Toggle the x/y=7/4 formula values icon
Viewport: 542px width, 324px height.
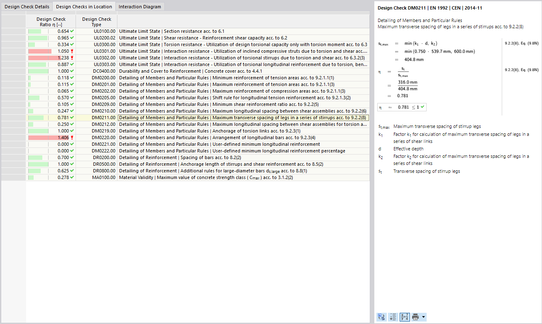404,317
